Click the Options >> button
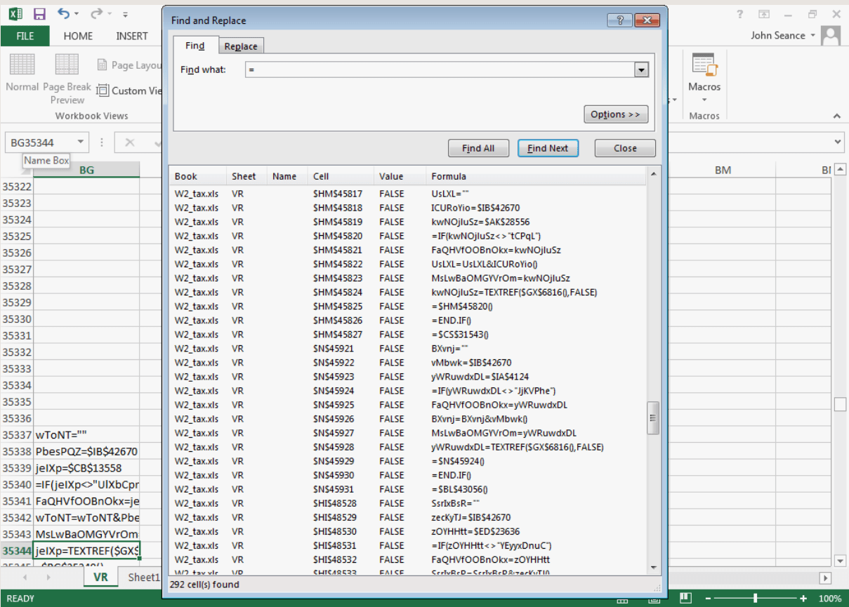The height and width of the screenshot is (607, 849). [x=615, y=114]
